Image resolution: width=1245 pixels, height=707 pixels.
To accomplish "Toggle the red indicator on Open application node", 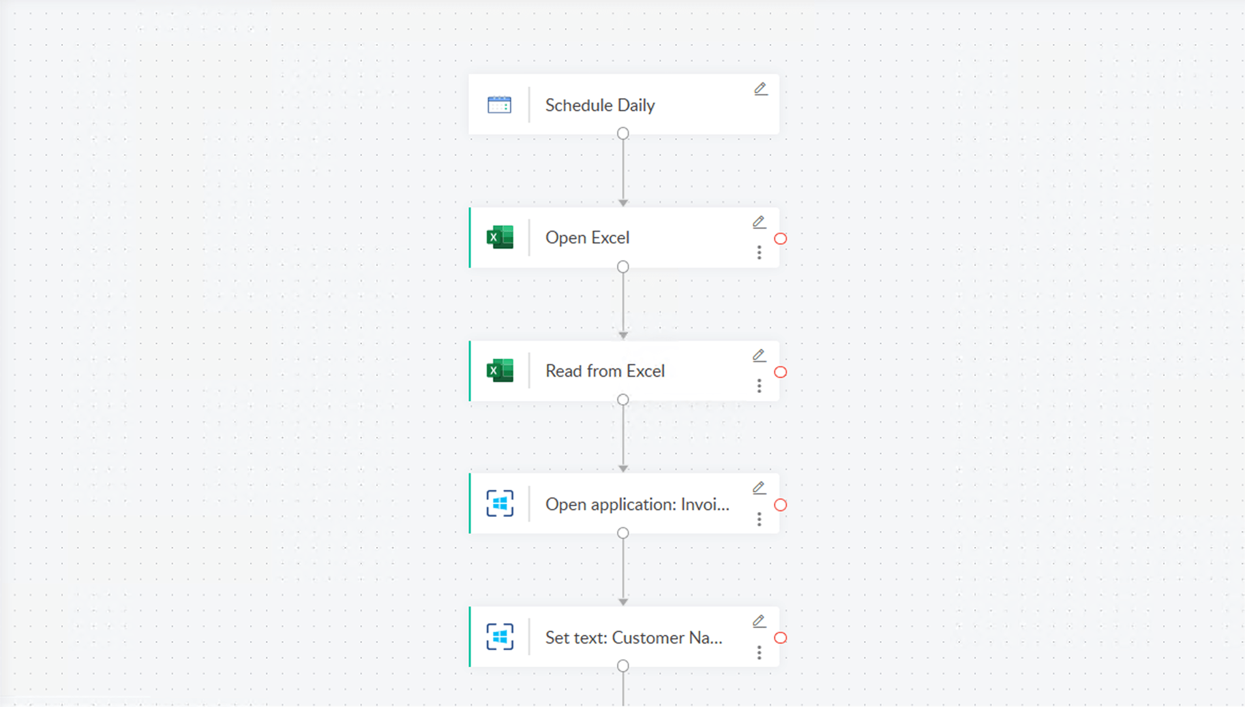I will coord(781,505).
